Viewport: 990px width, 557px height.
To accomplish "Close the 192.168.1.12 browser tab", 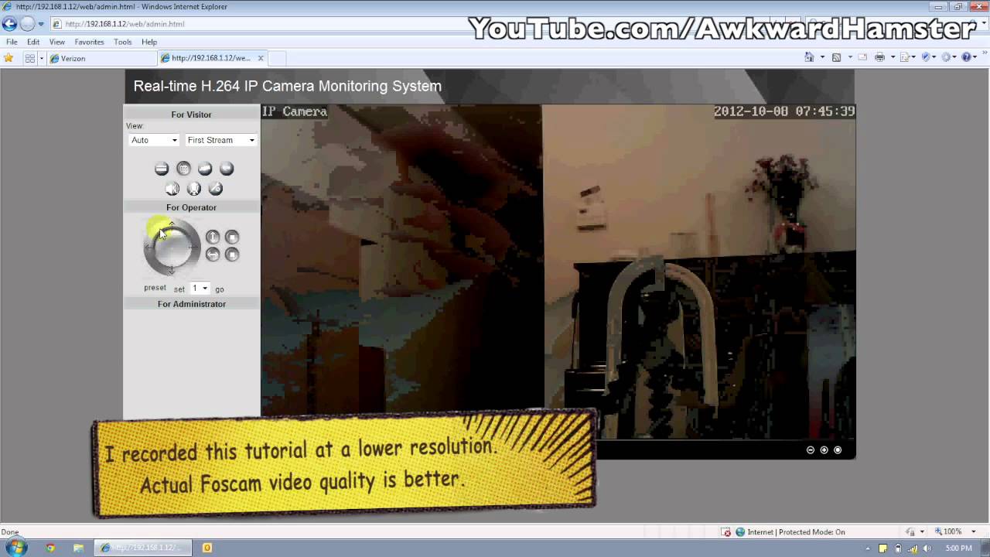I will (261, 58).
